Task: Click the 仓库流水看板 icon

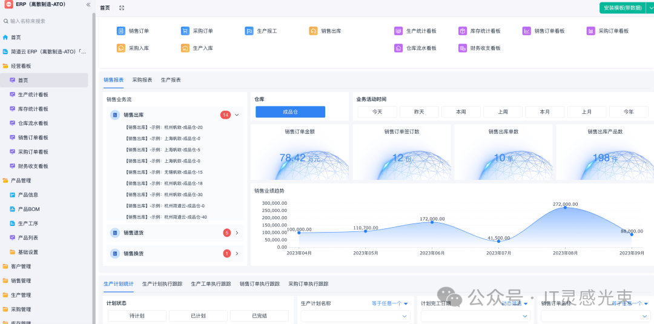Action: pyautogui.click(x=398, y=48)
